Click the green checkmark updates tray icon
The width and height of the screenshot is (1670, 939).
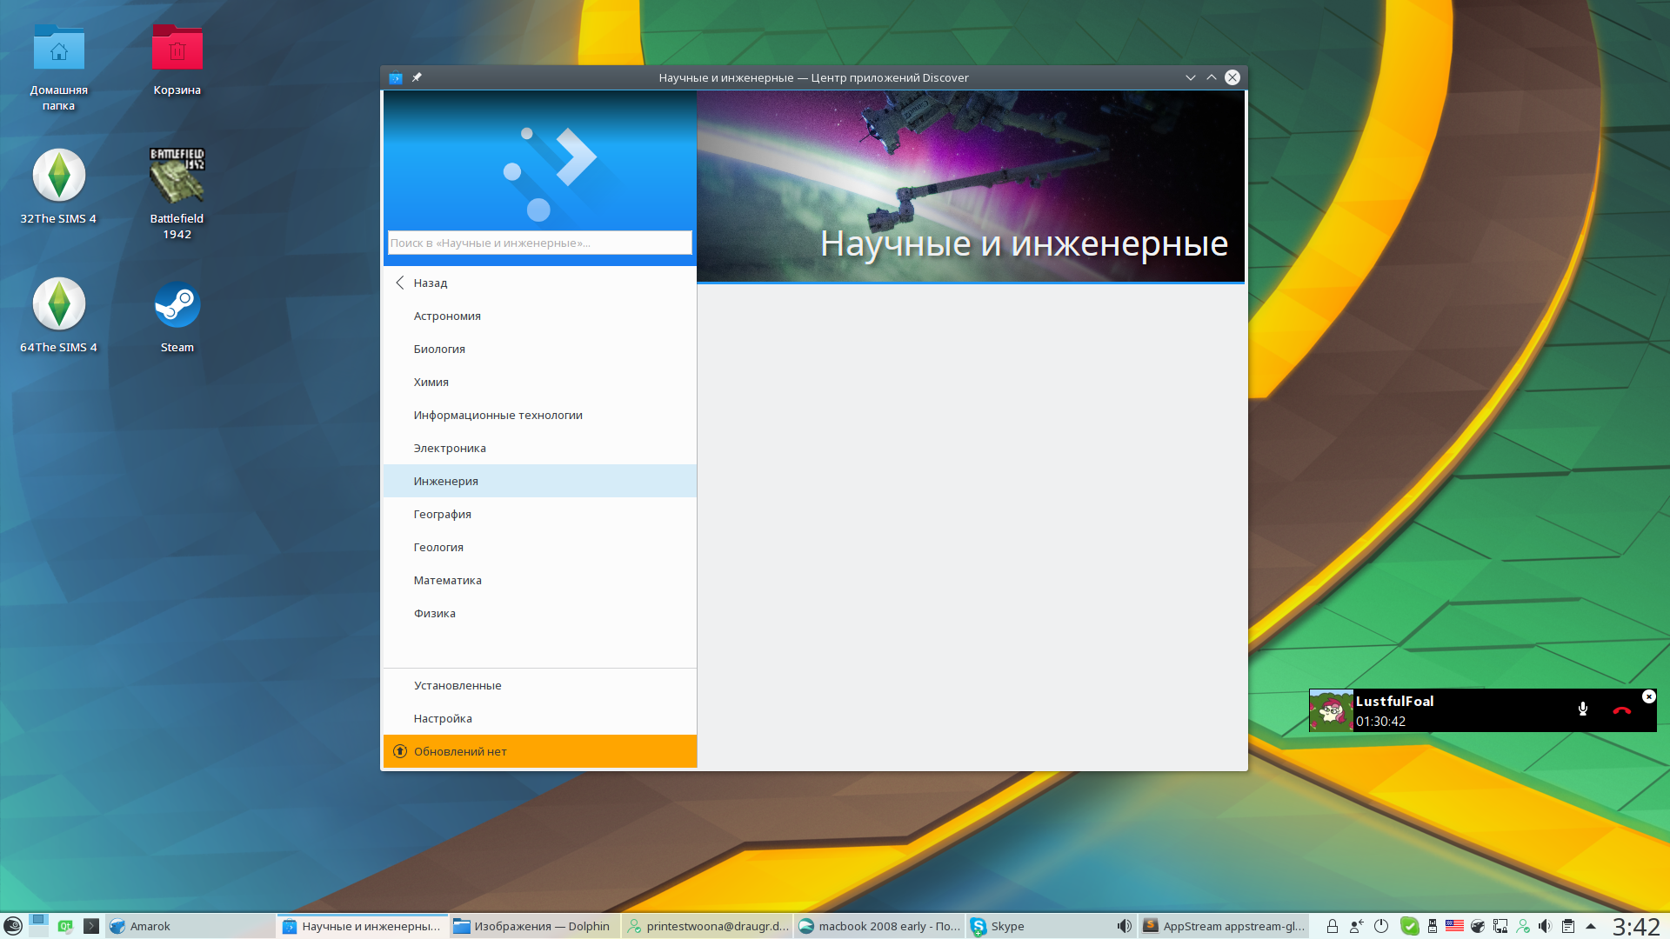coord(1410,926)
